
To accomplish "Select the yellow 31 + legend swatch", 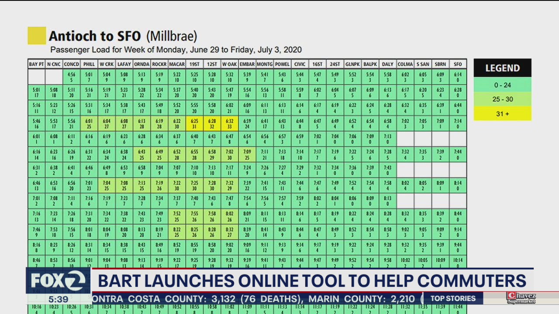I will (502, 113).
